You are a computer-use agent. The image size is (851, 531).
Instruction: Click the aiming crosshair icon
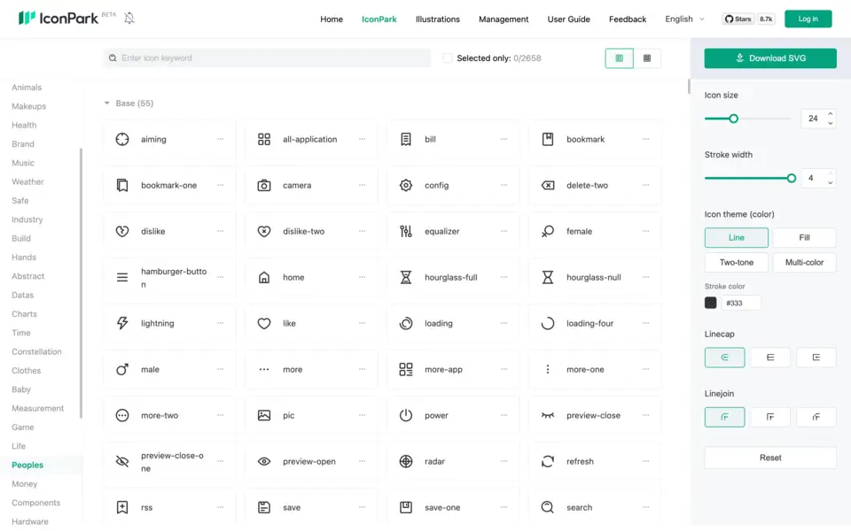click(x=122, y=139)
